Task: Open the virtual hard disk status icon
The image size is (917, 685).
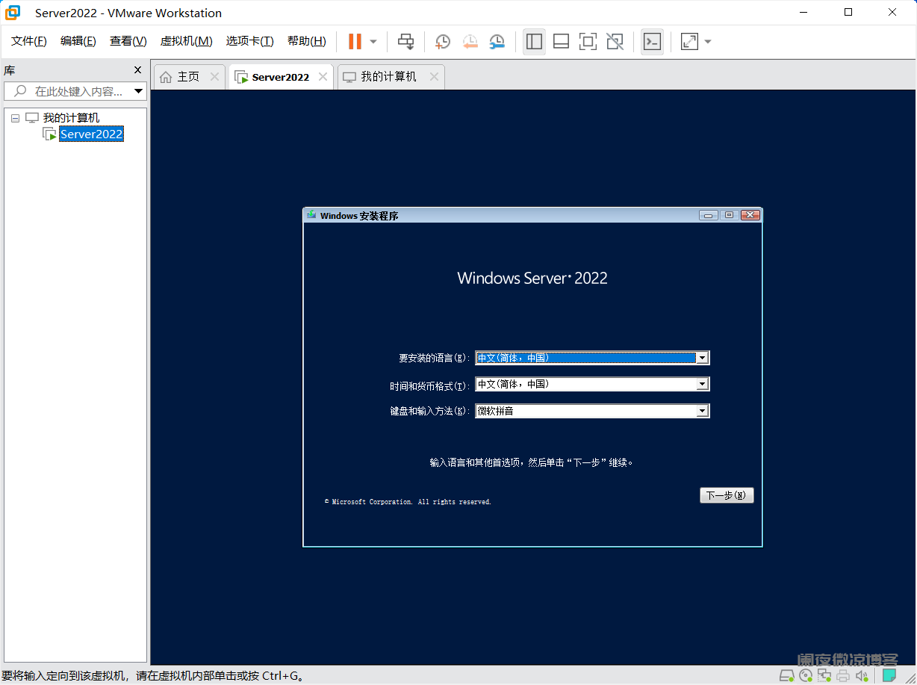Action: [x=787, y=675]
